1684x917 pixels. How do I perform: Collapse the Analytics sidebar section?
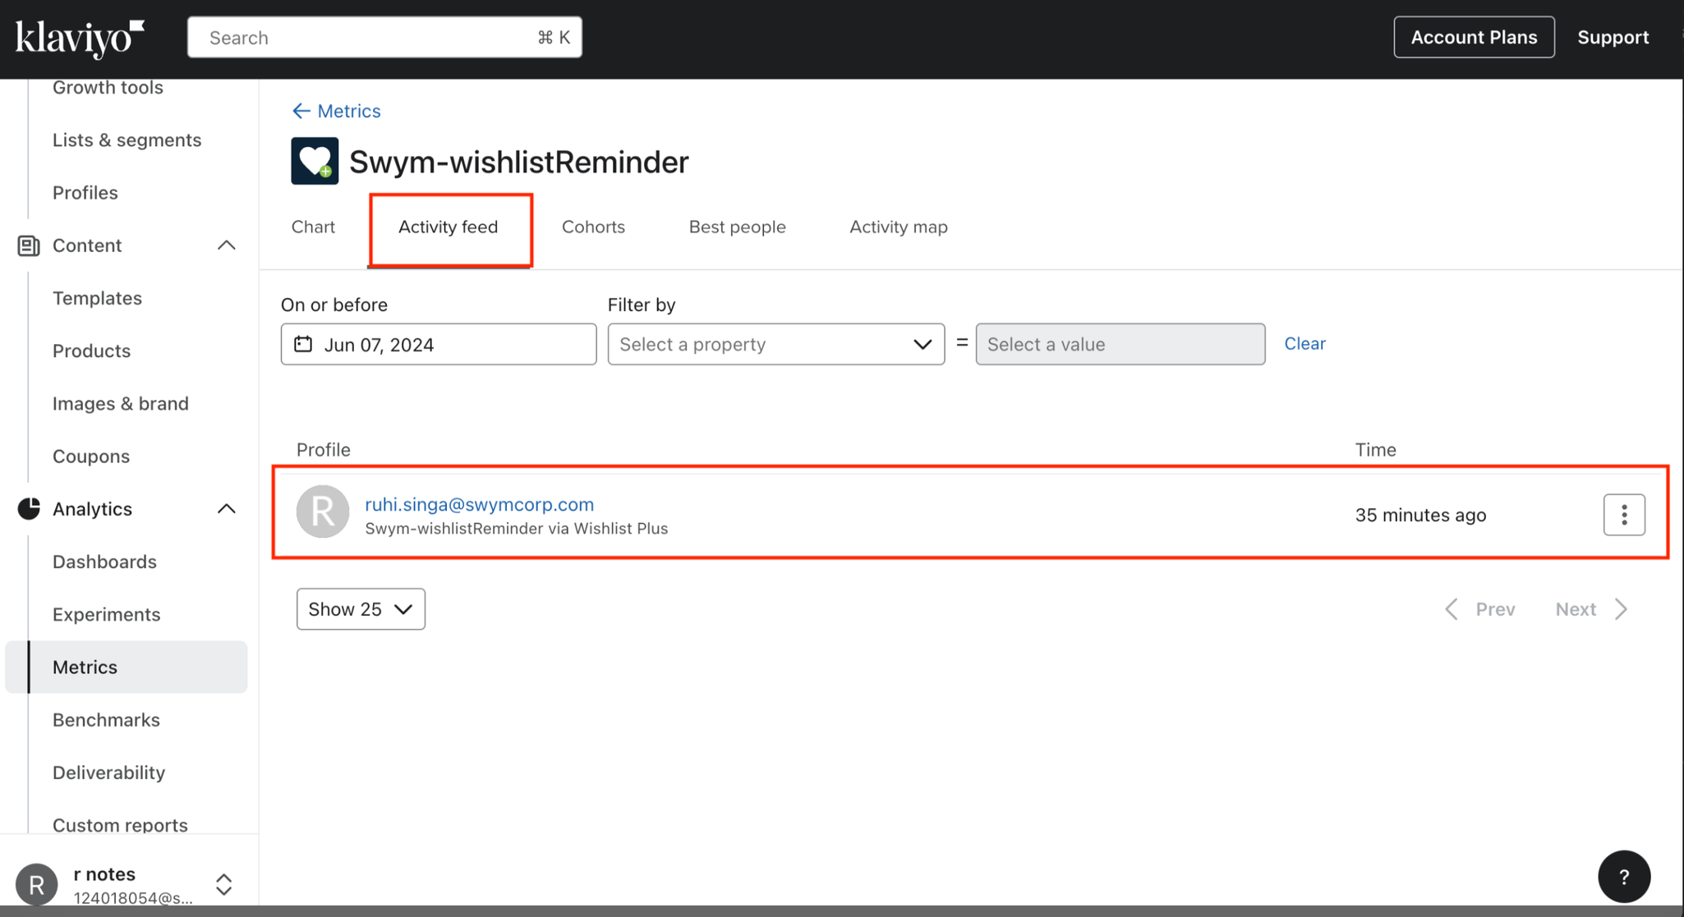coord(226,509)
